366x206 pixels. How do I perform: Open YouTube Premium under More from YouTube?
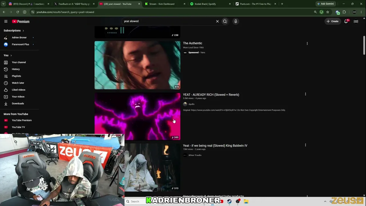point(22,120)
